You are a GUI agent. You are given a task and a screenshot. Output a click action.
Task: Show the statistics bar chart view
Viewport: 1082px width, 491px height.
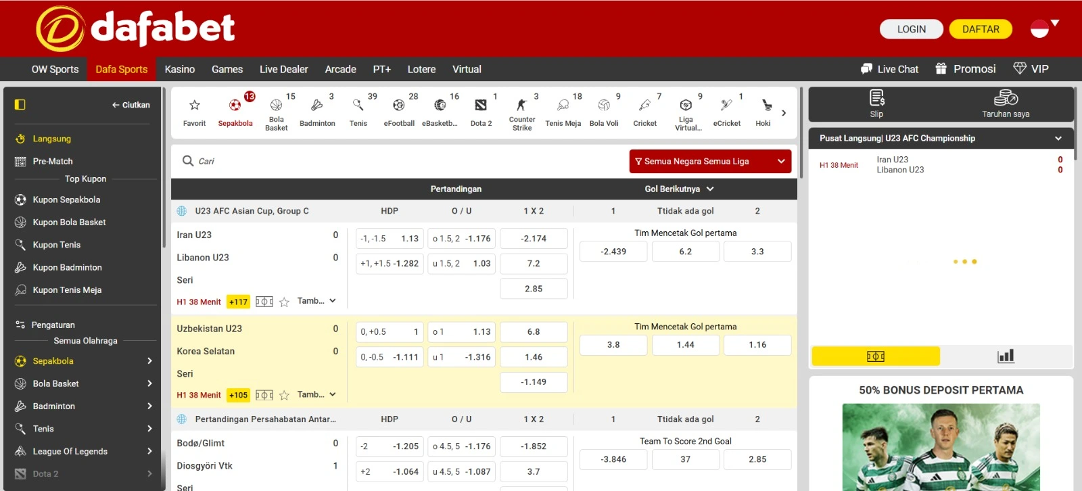coord(1006,356)
